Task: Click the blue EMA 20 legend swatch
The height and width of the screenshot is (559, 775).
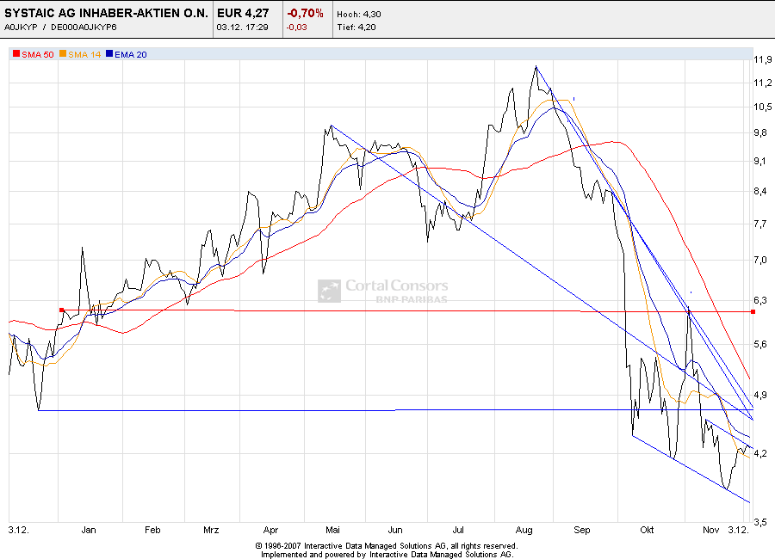Action: (x=109, y=54)
